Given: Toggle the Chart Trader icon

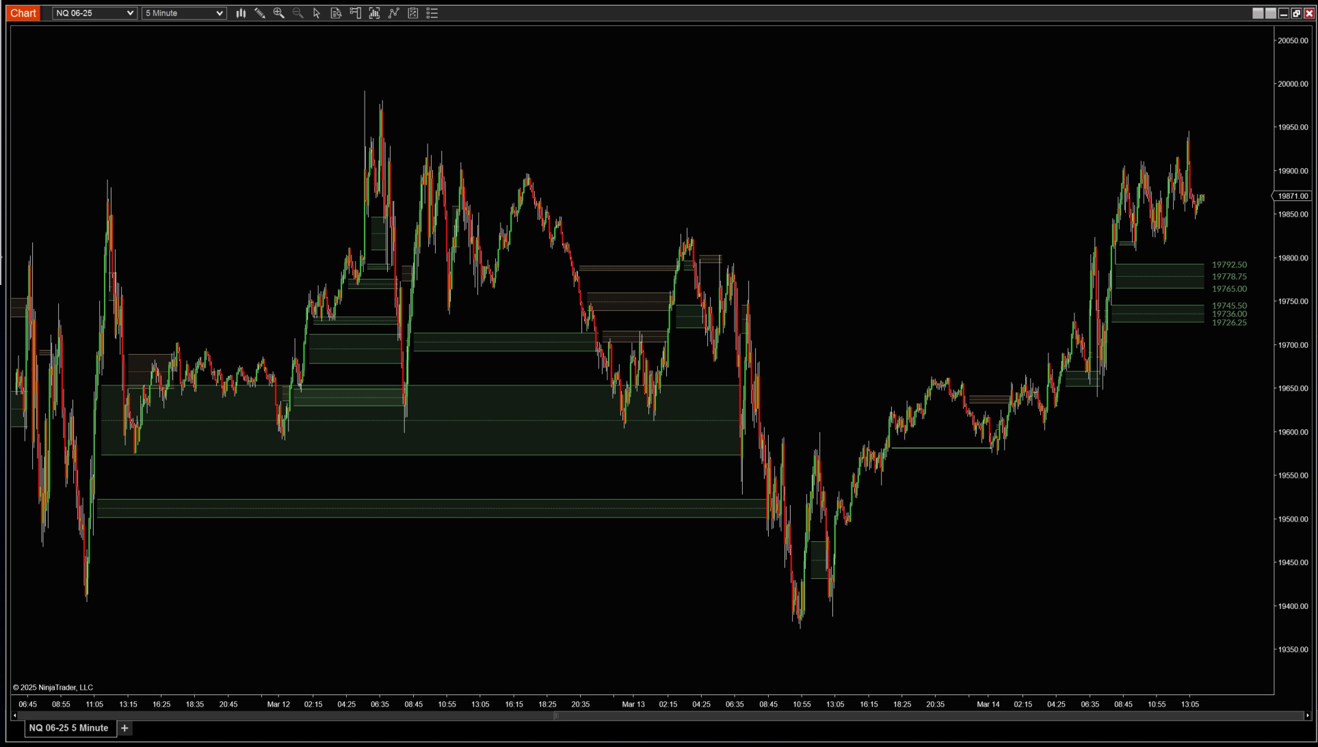Looking at the screenshot, I should (355, 13).
